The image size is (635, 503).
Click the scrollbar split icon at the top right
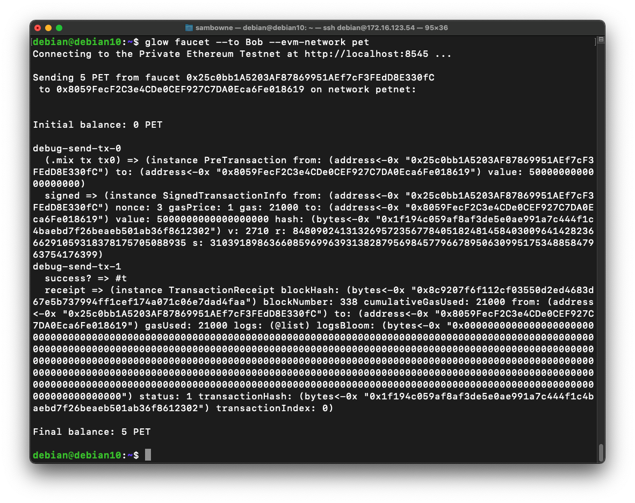coord(601,40)
